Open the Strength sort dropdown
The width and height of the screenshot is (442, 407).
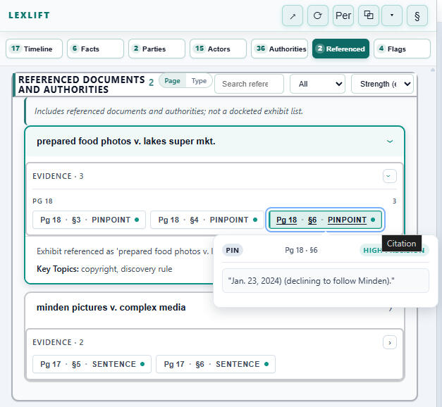coord(382,84)
